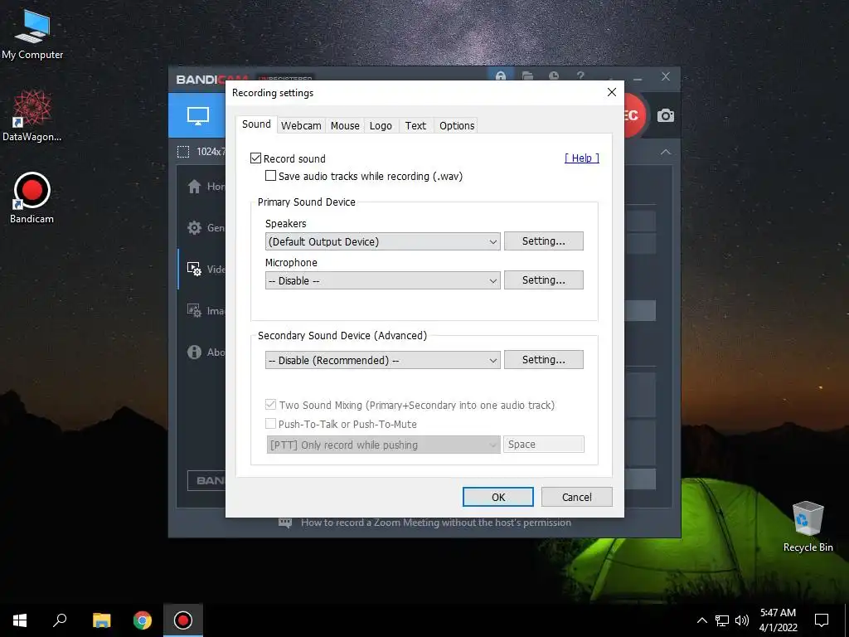Click the Home house icon in Bandicam sidebar
The width and height of the screenshot is (849, 637).
click(194, 187)
